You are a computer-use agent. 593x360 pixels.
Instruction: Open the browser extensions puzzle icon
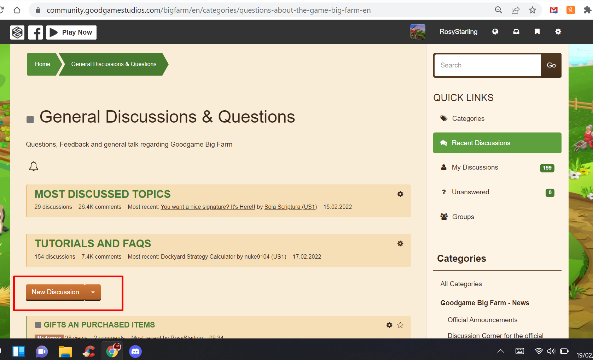(587, 10)
